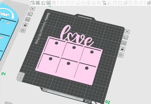Click the Add model cube icon
Viewport: 151px width, 104px height.
(x=32, y=3)
